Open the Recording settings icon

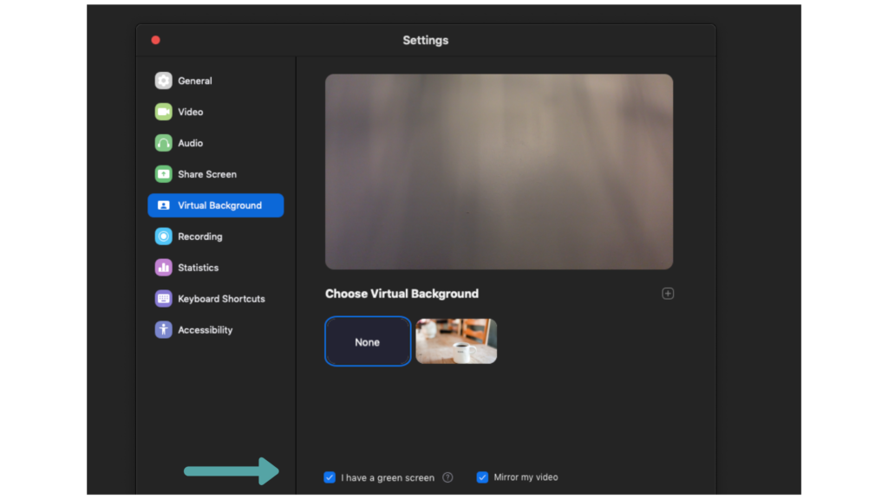163,237
